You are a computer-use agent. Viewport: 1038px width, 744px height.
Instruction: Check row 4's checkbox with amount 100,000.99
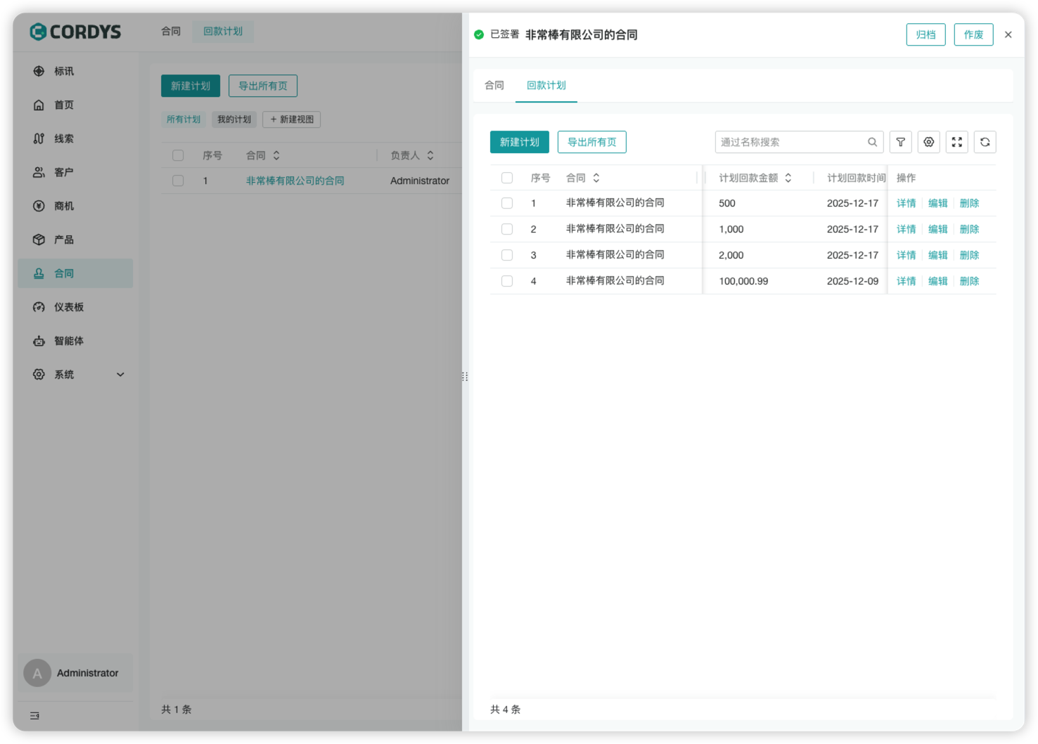(x=507, y=280)
